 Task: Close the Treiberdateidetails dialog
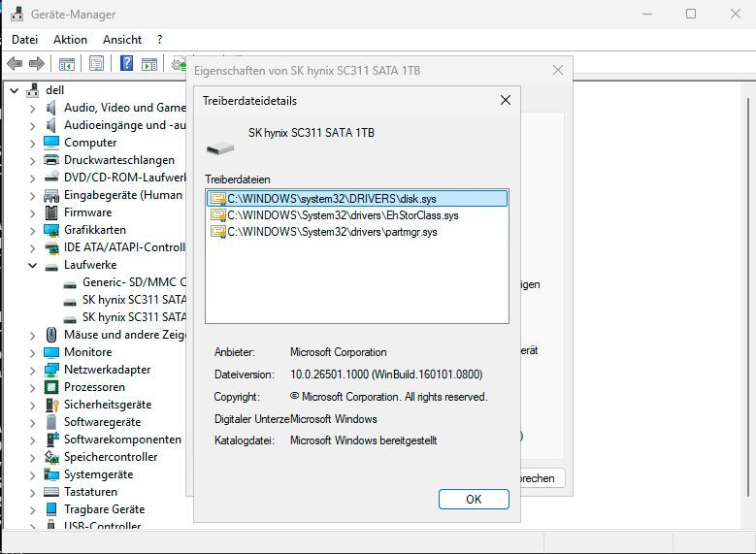click(506, 100)
